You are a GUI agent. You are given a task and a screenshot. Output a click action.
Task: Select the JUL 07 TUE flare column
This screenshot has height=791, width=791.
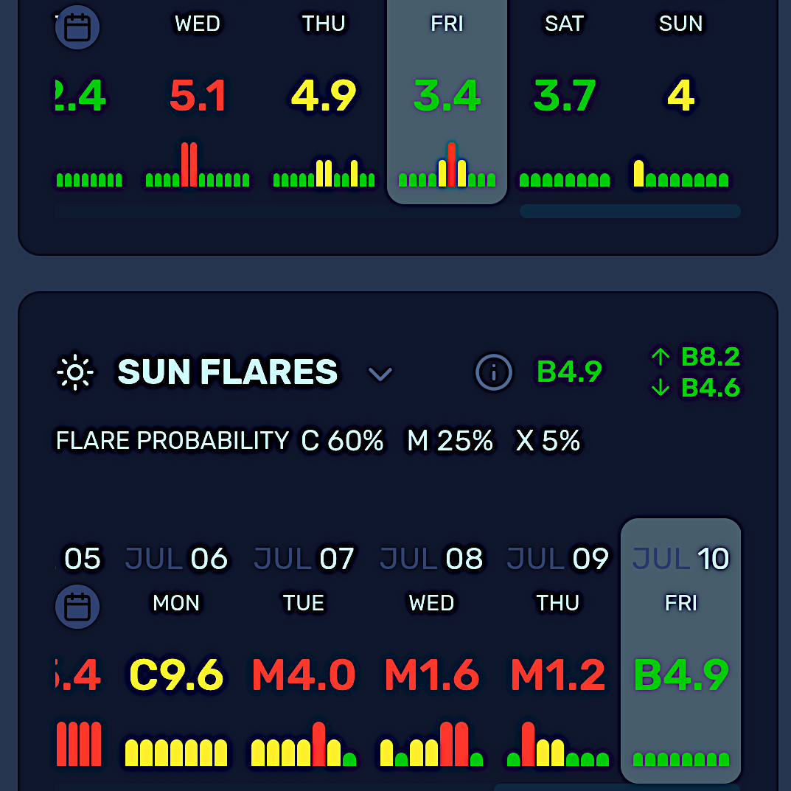(304, 656)
